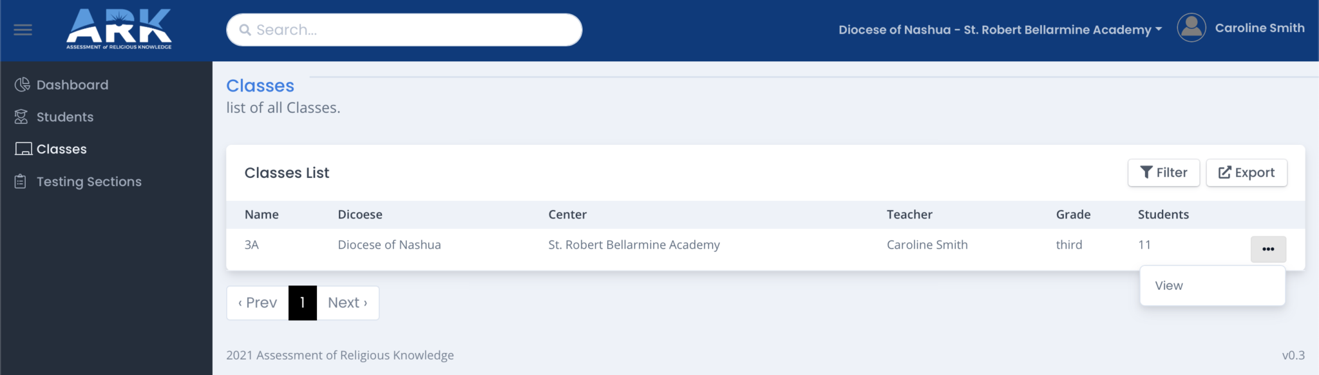Go to the Prev page
The image size is (1319, 375).
pyautogui.click(x=258, y=303)
